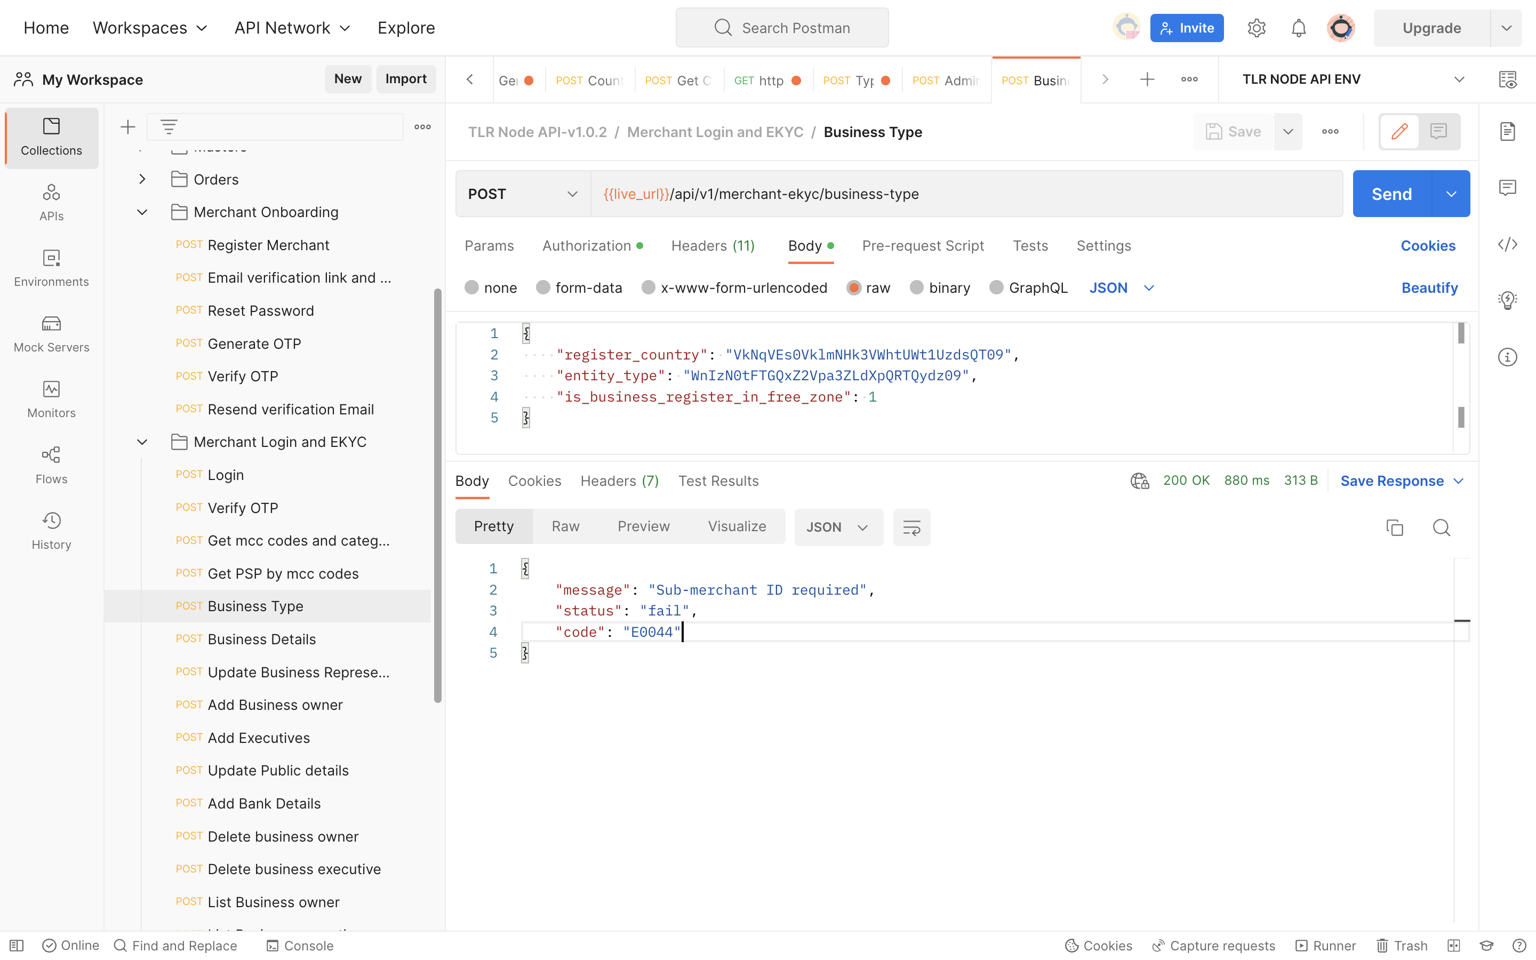Click the Beautify link
Screen dimensions: 1536x960
[1429, 287]
